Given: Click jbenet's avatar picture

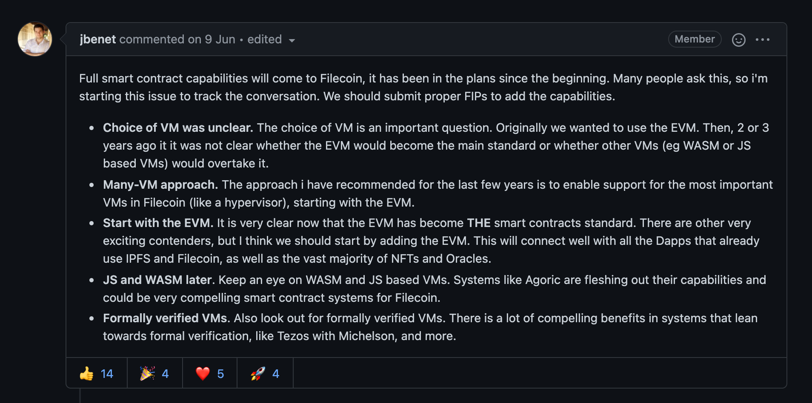Looking at the screenshot, I should coord(35,39).
